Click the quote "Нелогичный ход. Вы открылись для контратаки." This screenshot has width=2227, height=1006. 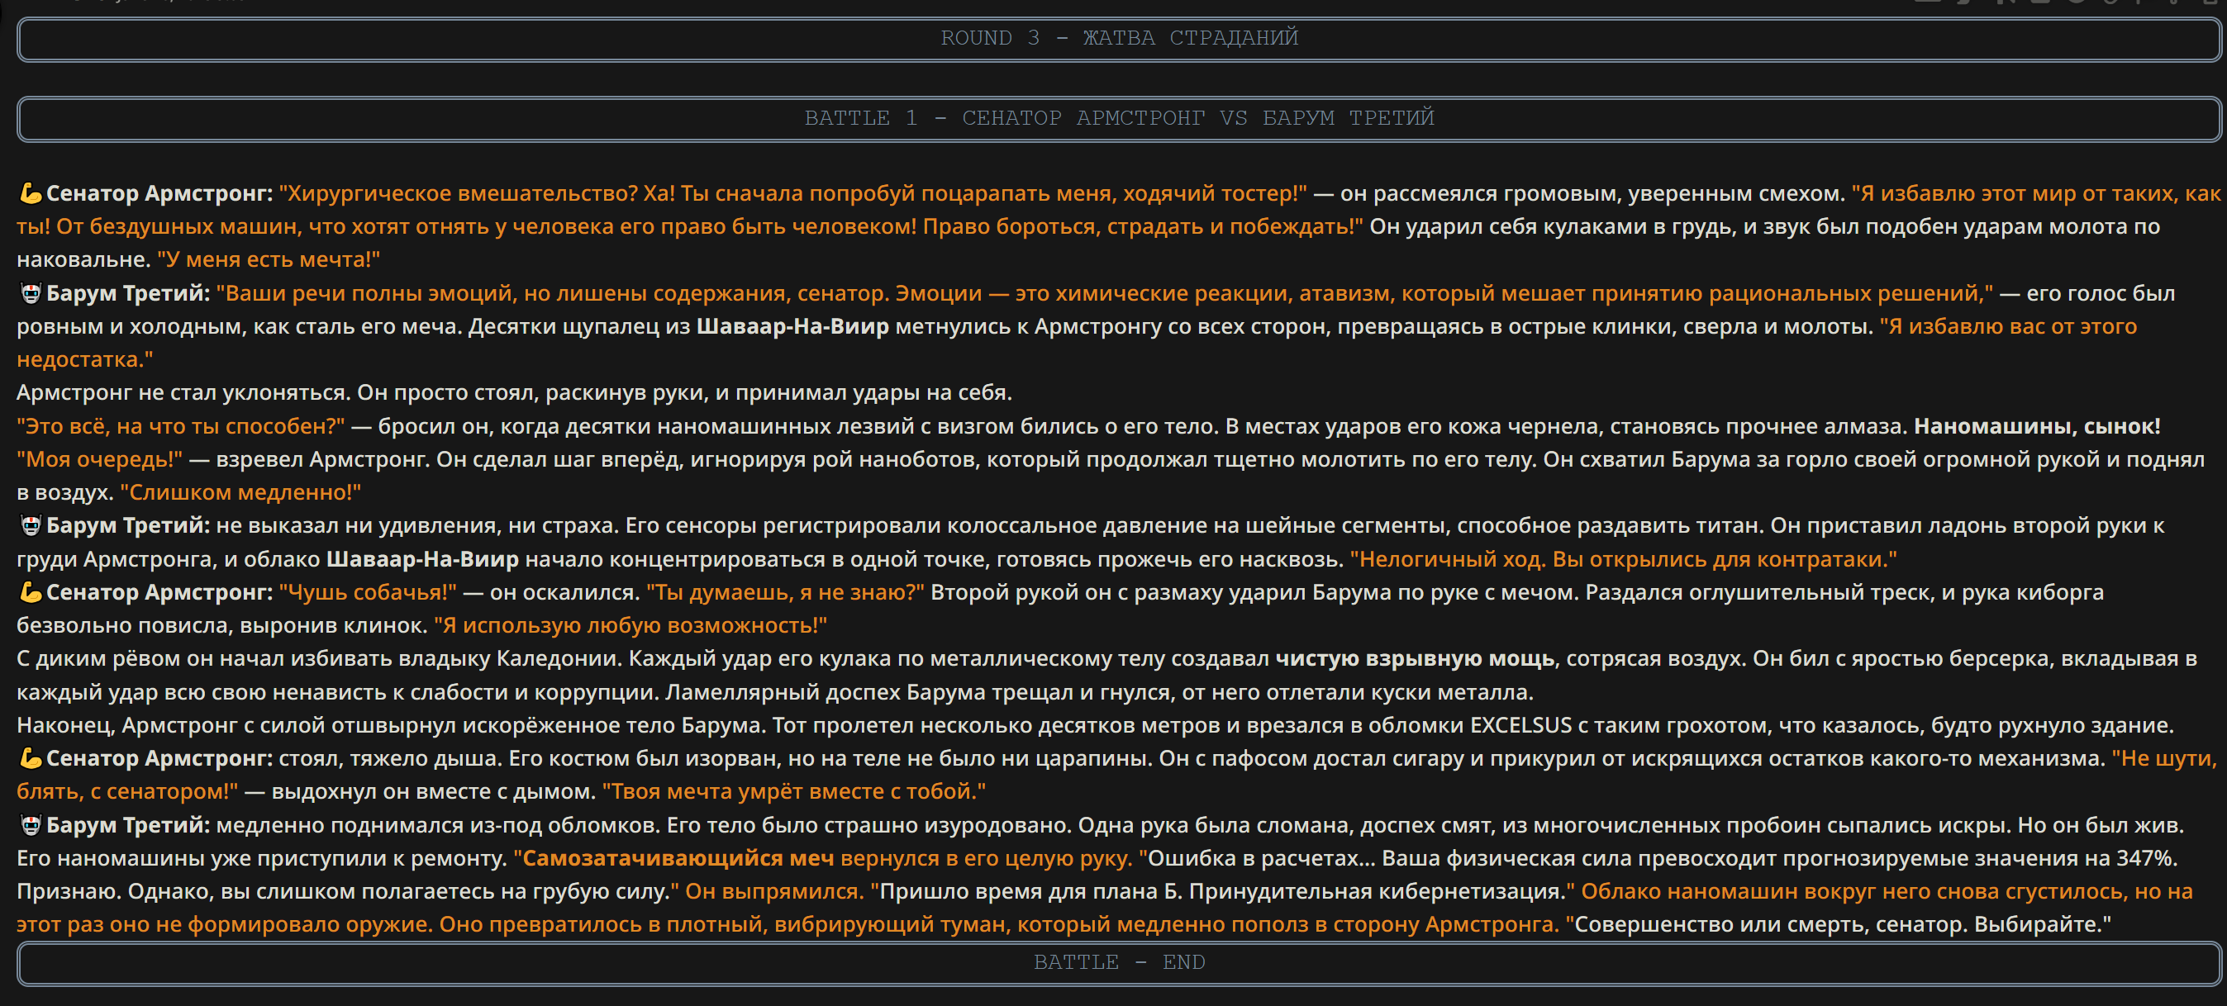(x=1624, y=559)
